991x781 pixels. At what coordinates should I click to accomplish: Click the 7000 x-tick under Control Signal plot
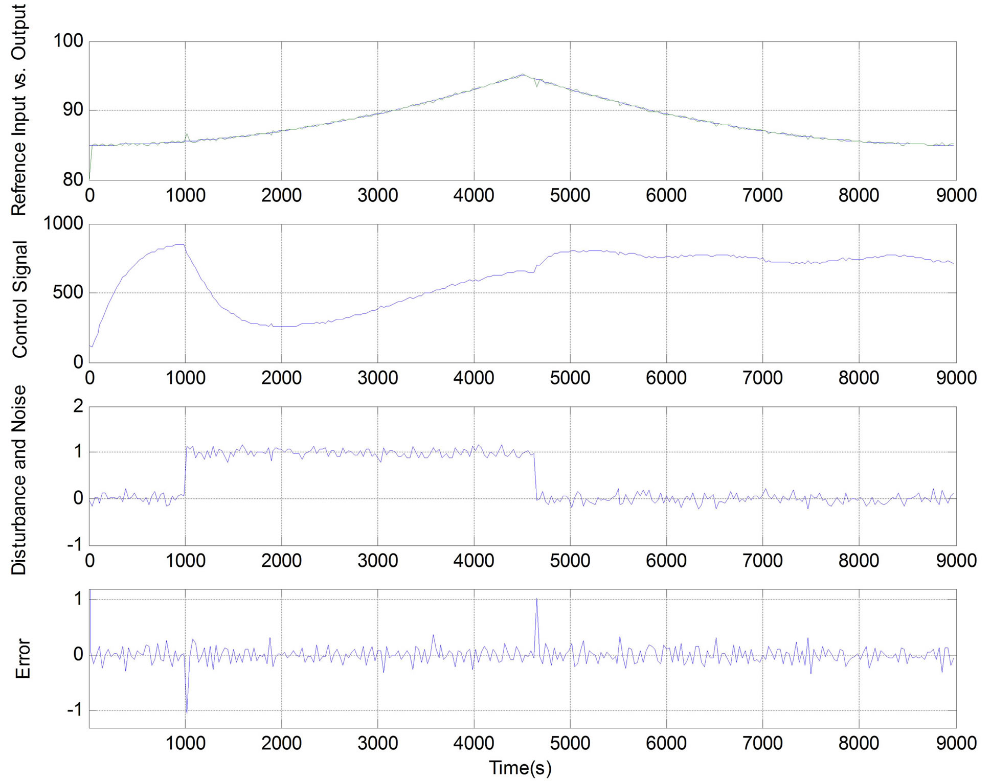(x=762, y=378)
